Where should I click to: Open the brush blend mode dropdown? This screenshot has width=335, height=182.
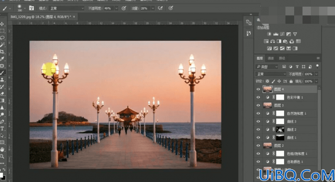click(67, 9)
